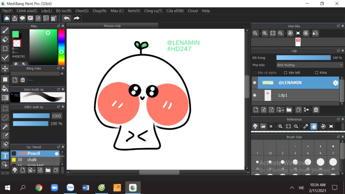Close the Màu color panel
Screen dimensions: 345x194
click(x=63, y=26)
